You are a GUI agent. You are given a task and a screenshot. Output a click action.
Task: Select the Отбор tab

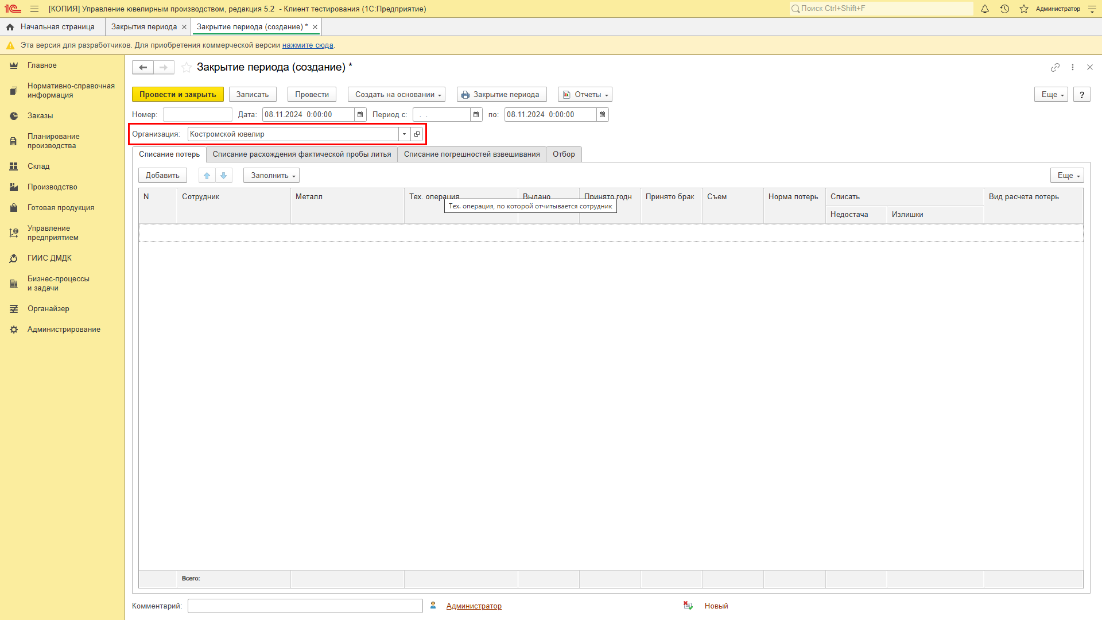click(x=564, y=154)
